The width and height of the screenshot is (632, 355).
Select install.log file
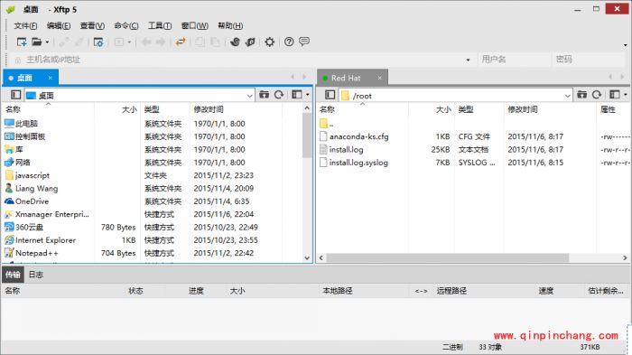point(346,150)
